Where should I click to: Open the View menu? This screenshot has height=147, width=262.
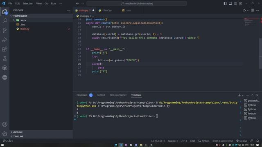39,4
